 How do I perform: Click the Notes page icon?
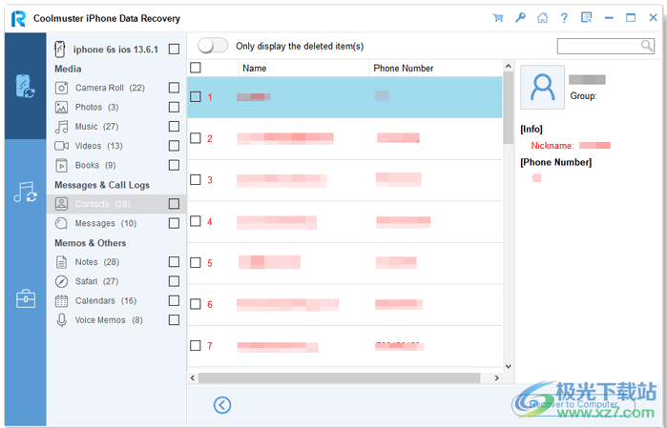pyautogui.click(x=62, y=262)
